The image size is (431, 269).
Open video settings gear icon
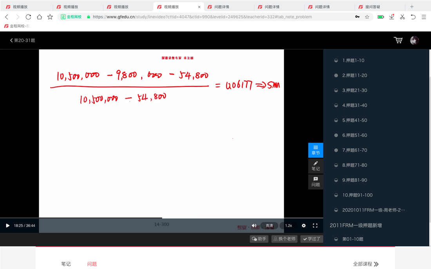[304, 226]
